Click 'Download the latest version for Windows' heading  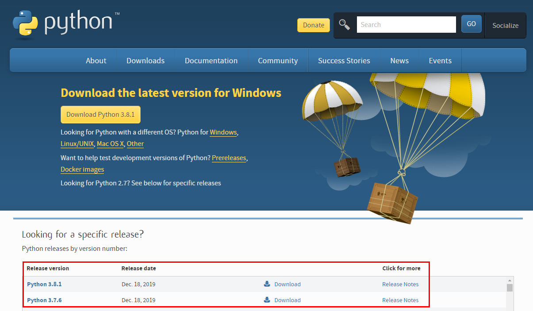point(171,93)
